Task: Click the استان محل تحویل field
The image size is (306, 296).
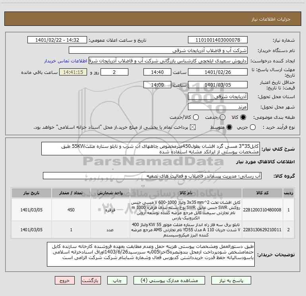Action: click(218, 97)
